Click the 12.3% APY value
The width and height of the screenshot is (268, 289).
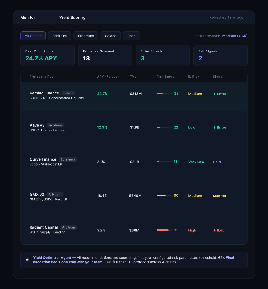(102, 127)
